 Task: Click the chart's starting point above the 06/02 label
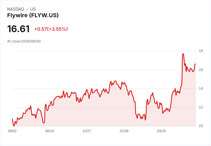12,119
